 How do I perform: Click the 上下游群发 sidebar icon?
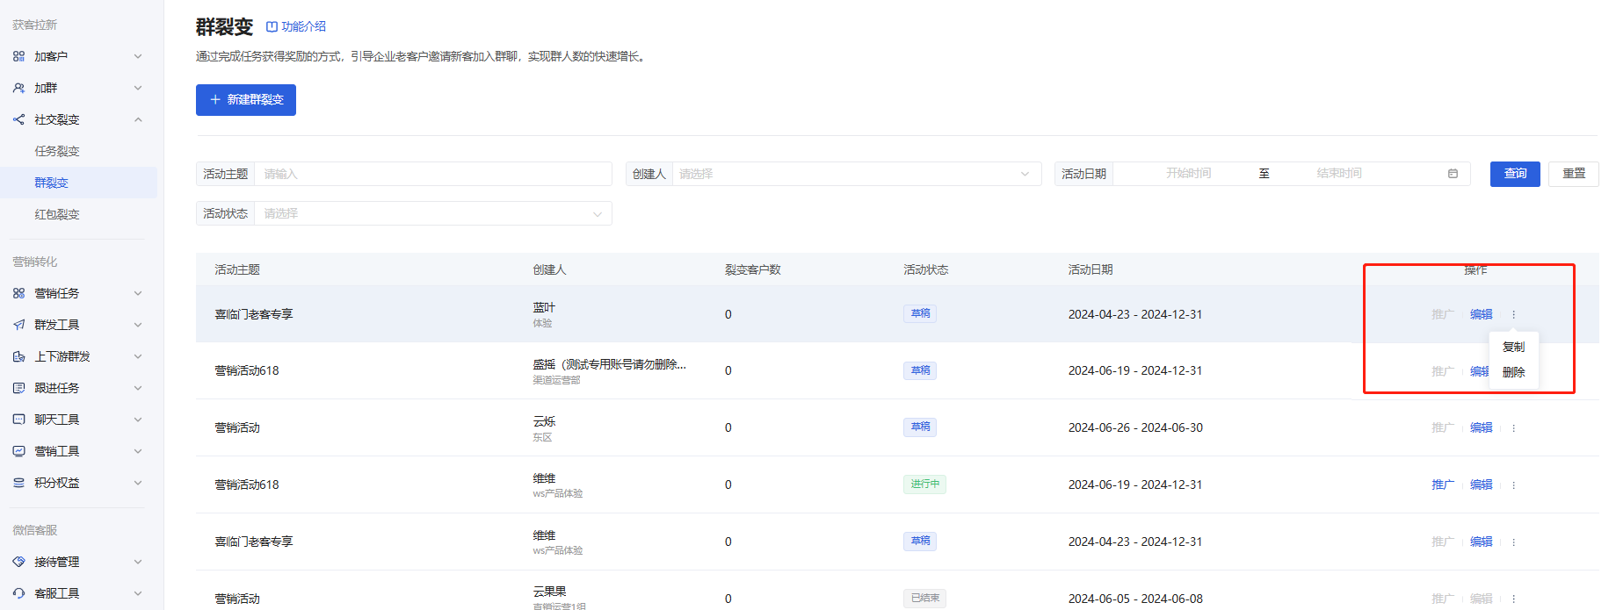pos(18,356)
